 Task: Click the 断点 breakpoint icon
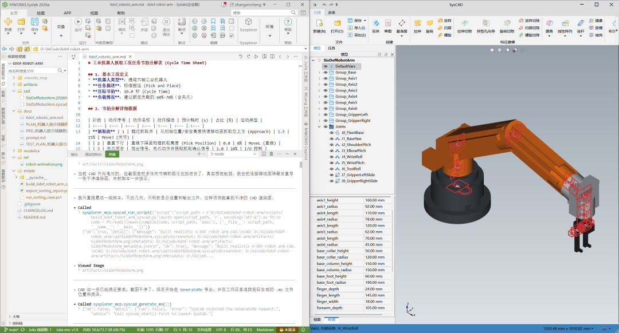click(182, 22)
